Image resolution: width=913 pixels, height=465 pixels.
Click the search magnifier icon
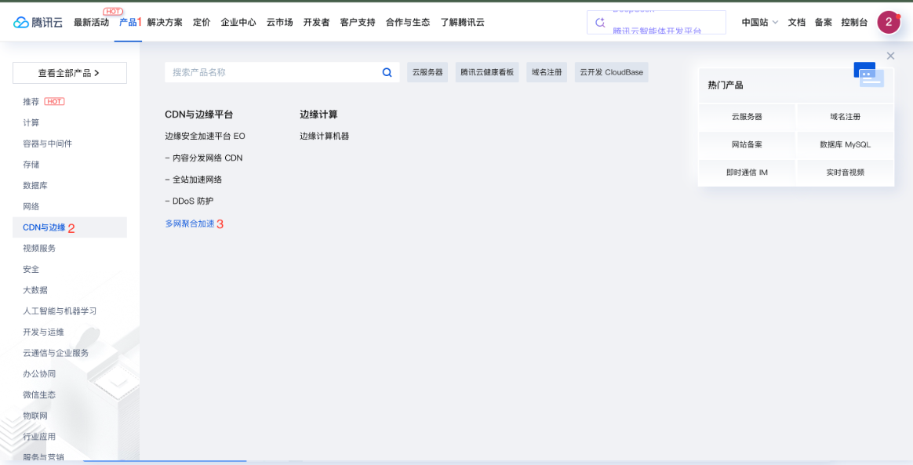(387, 72)
